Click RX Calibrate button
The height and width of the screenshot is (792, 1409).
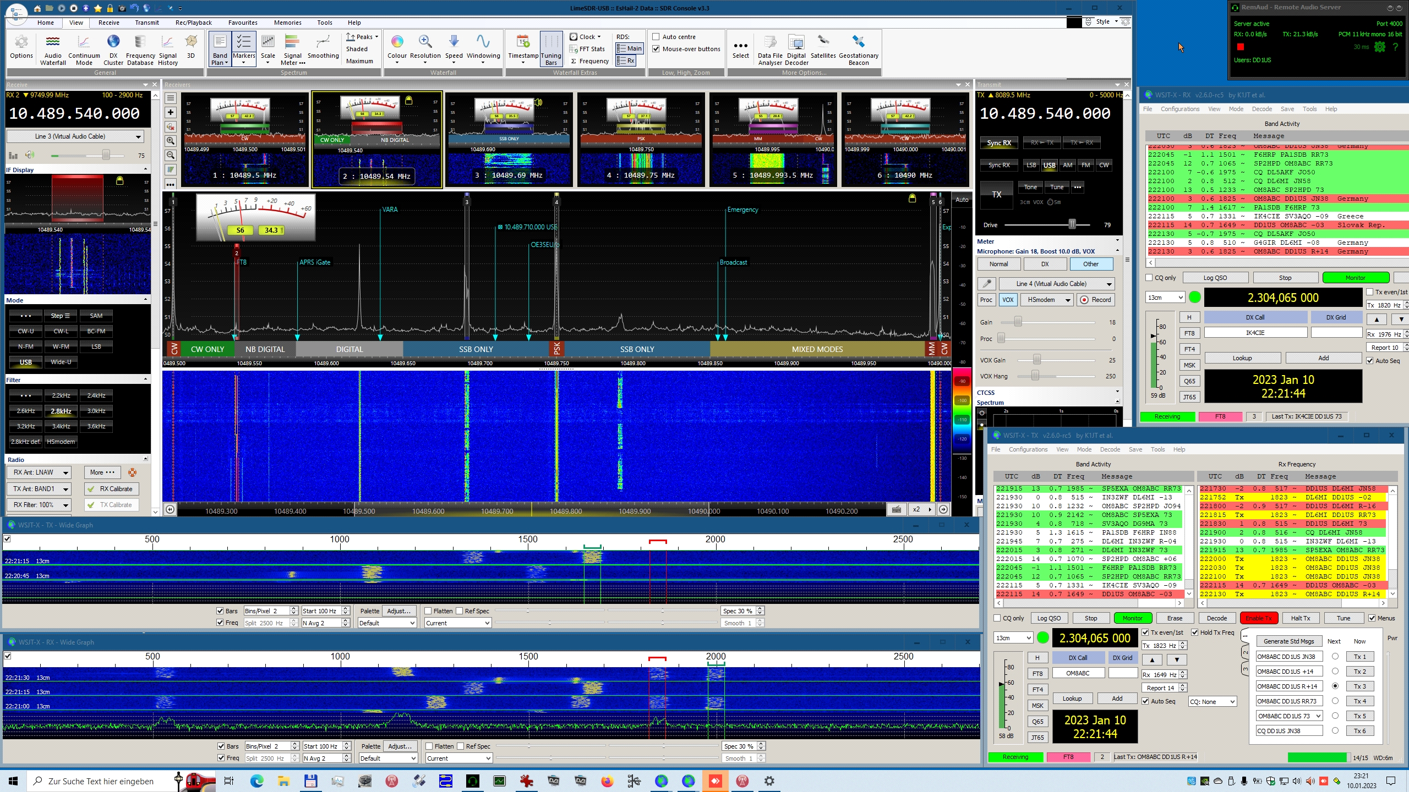(111, 489)
